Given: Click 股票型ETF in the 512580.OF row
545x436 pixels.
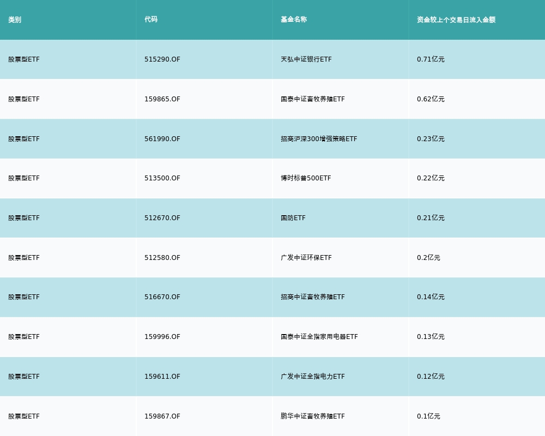Looking at the screenshot, I should [x=24, y=258].
